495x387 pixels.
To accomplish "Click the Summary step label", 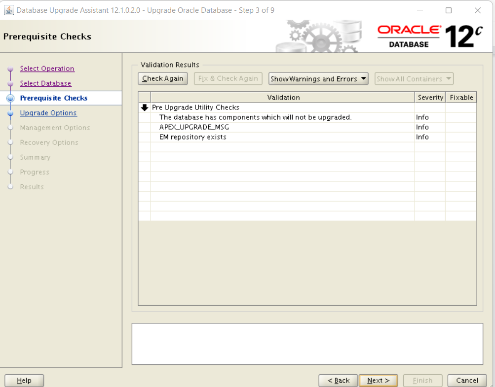I will click(35, 157).
